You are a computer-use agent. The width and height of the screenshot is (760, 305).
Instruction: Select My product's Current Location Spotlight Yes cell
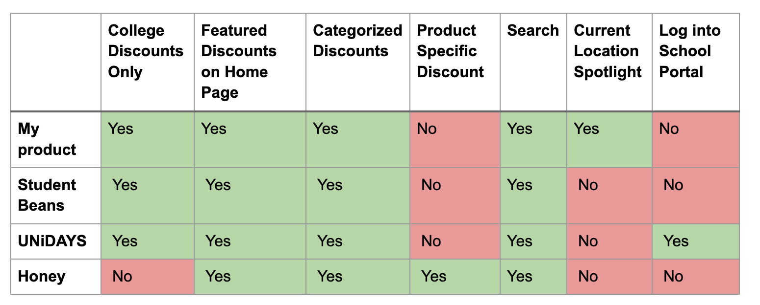click(609, 140)
